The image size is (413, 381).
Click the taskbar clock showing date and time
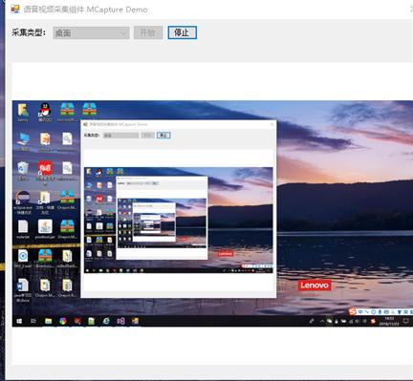click(389, 321)
